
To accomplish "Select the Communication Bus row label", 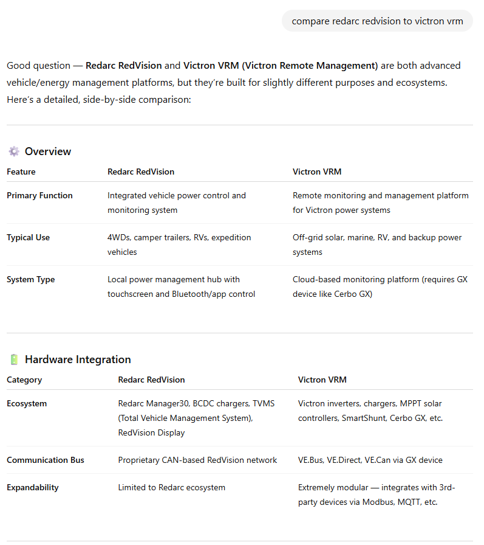I will pyautogui.click(x=46, y=460).
